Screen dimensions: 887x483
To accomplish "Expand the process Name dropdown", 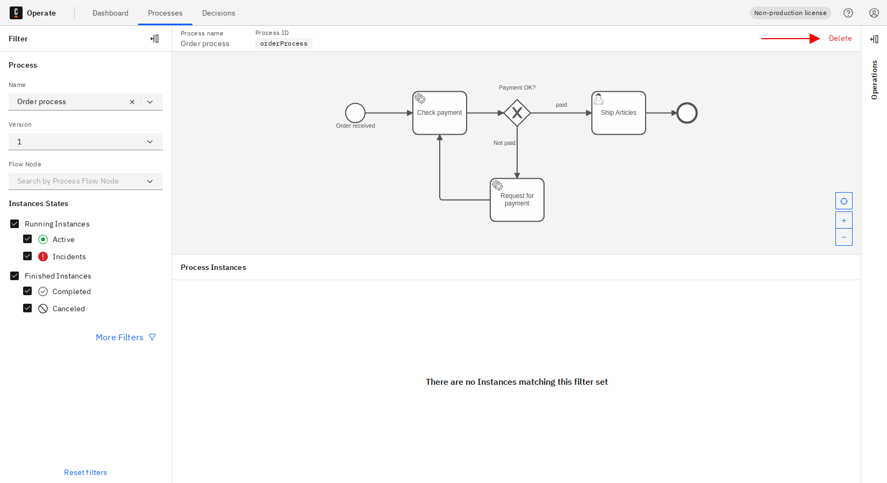I will point(151,102).
